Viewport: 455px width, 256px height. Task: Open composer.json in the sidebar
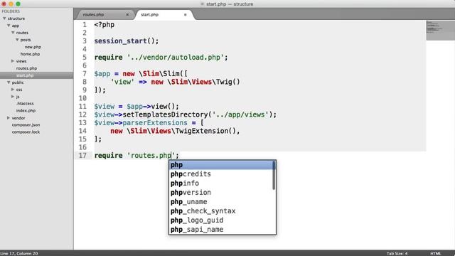pos(26,125)
